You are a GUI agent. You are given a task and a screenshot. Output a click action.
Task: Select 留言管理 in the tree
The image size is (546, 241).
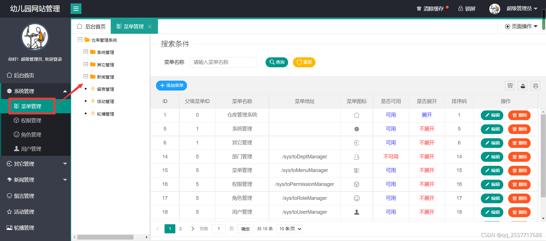(x=105, y=89)
